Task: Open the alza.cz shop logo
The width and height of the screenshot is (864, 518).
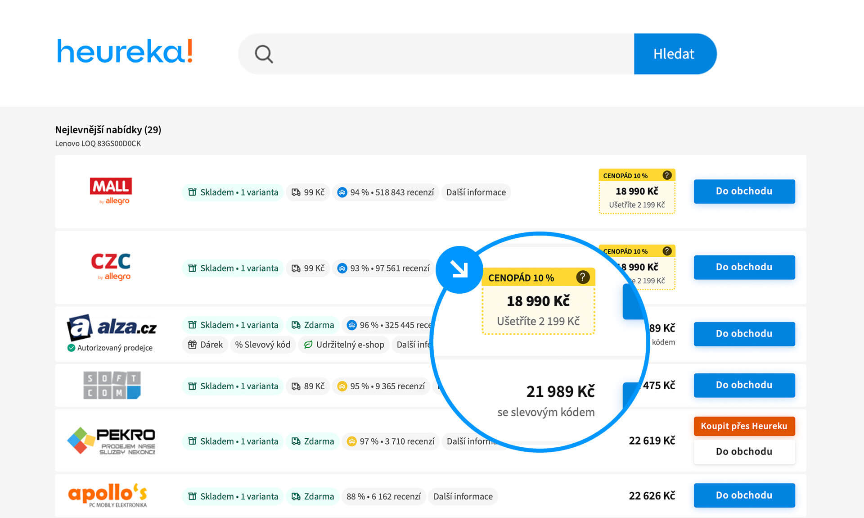Action: pyautogui.click(x=112, y=327)
